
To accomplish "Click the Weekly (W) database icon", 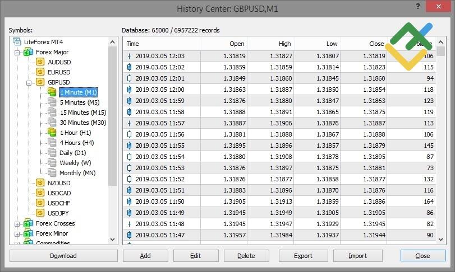I will tap(52, 163).
